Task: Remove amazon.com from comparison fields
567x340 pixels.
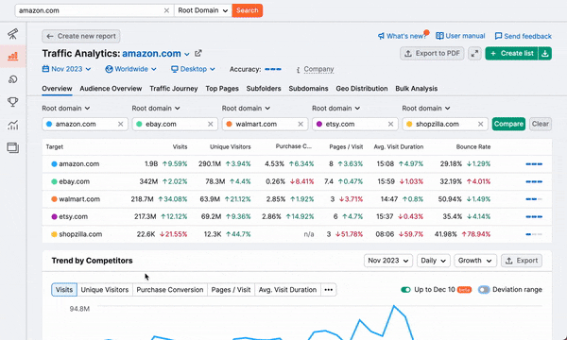Action: (120, 124)
